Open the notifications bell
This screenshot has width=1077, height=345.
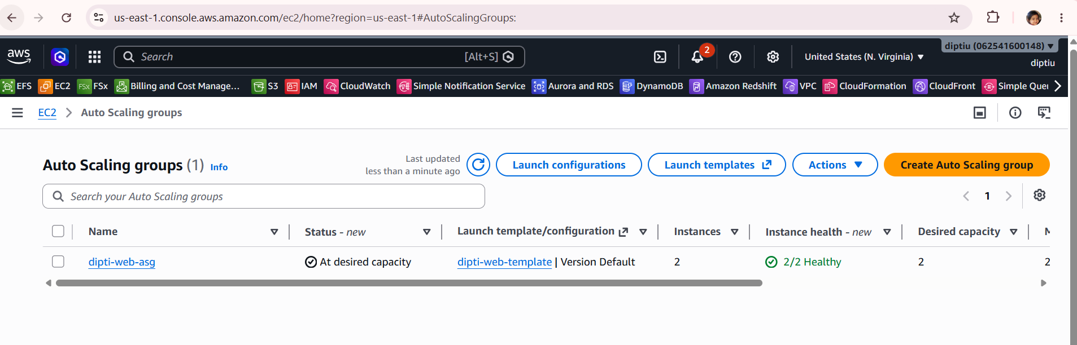pos(697,56)
